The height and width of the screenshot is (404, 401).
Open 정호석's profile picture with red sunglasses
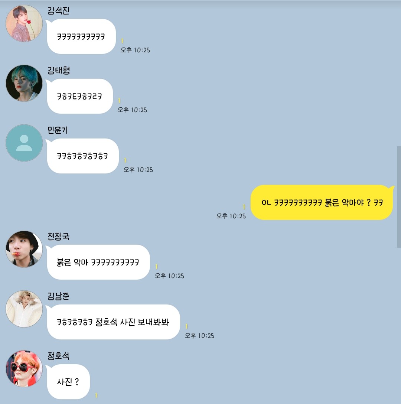pos(24,369)
